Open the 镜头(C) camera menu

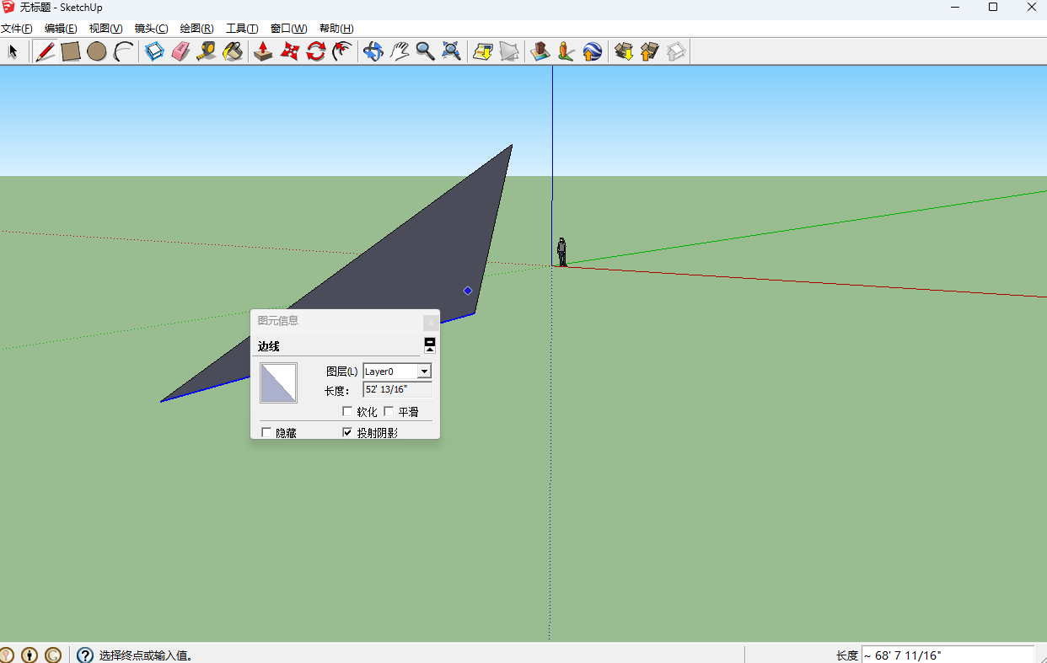point(151,29)
